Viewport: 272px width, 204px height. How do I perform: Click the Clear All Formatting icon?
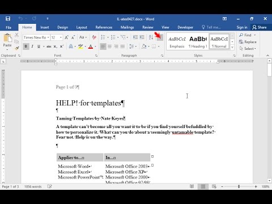(94, 37)
